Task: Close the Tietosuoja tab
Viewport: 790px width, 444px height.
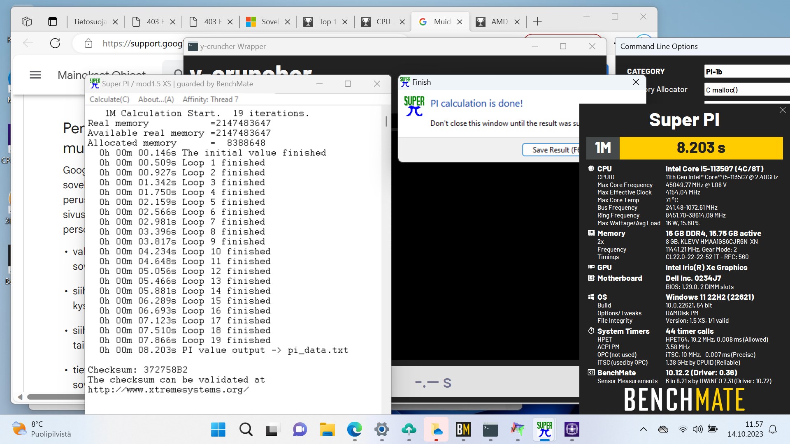Action: click(x=115, y=22)
